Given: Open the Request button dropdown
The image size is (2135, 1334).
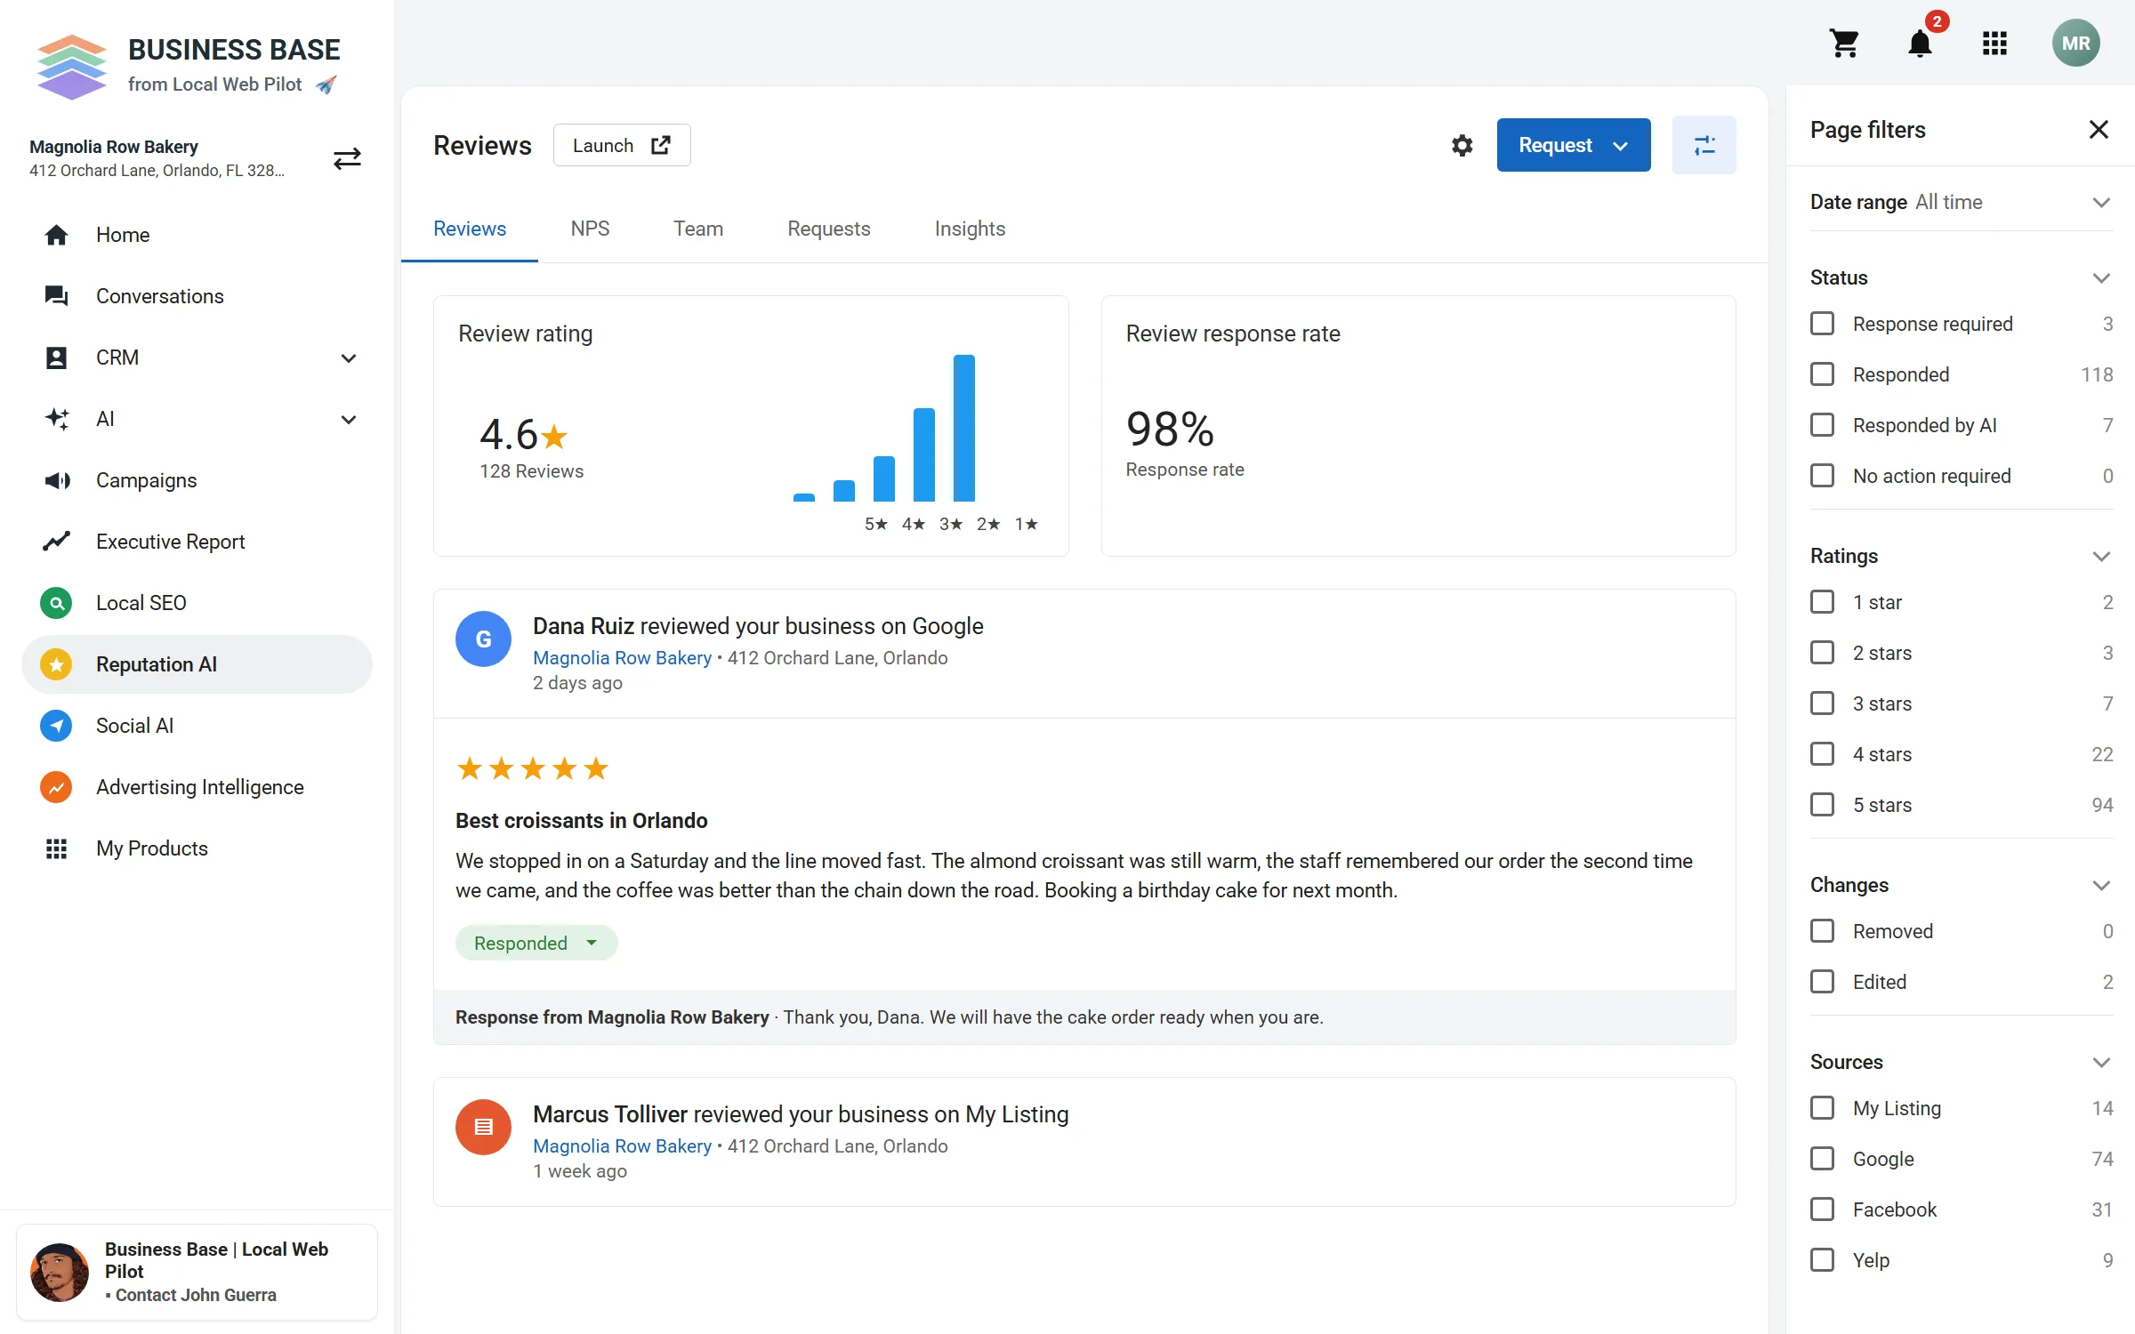Looking at the screenshot, I should click(1573, 145).
